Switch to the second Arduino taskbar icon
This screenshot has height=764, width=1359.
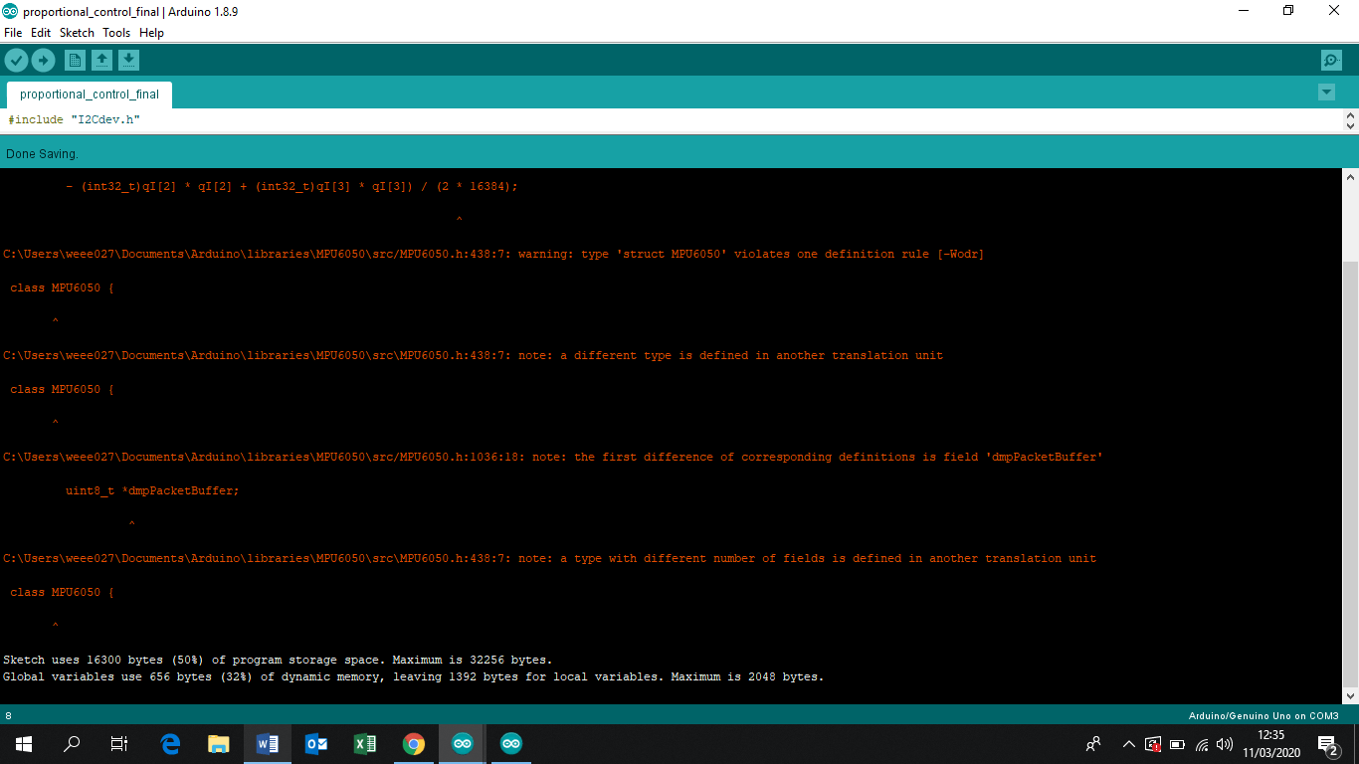(511, 744)
